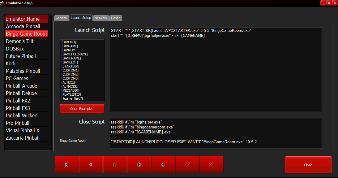Jump to the last emulator record
The image size is (338, 178).
click(139, 165)
